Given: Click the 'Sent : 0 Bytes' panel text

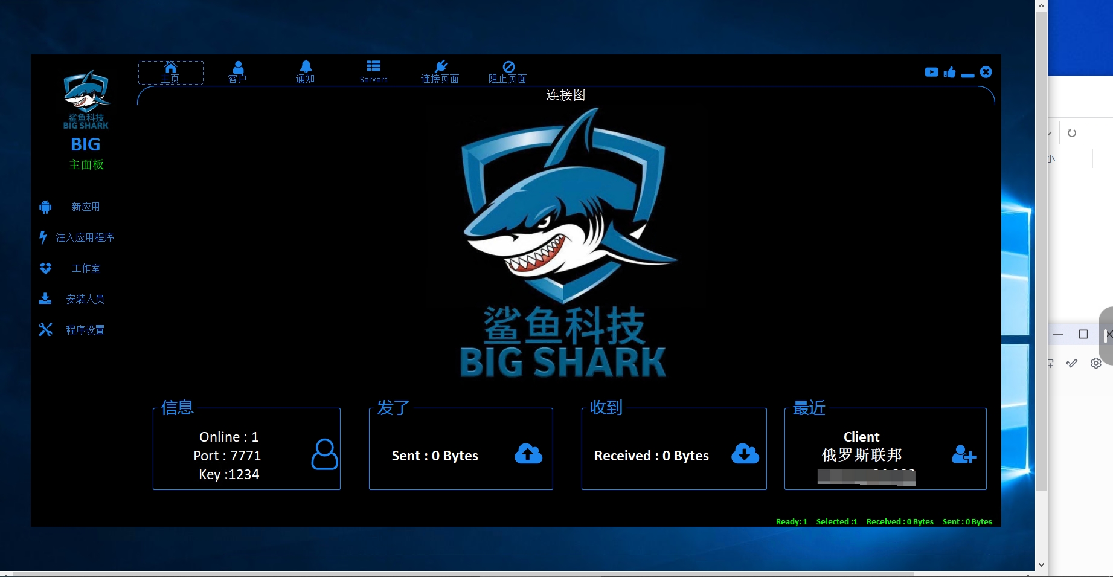Looking at the screenshot, I should click(435, 456).
